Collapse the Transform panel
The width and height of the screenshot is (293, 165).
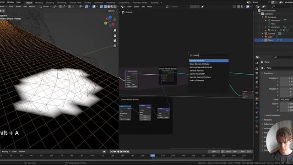(x=267, y=73)
